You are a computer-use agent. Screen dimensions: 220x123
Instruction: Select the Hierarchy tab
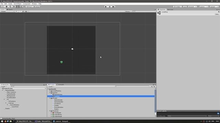point(5,84)
